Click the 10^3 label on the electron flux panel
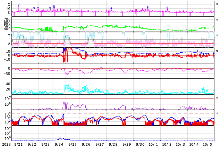 8,118
